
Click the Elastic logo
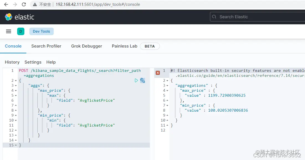[x=19, y=17]
